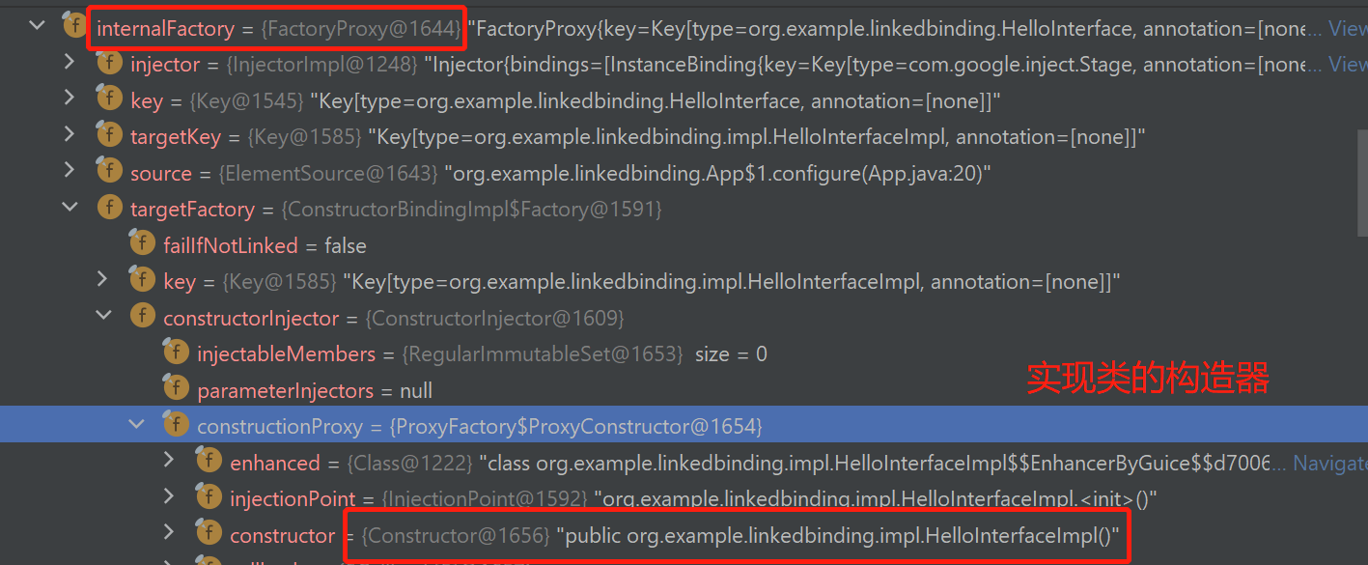Expand the enhanced Class@1222 node
Image resolution: width=1368 pixels, height=565 pixels.
click(x=169, y=461)
